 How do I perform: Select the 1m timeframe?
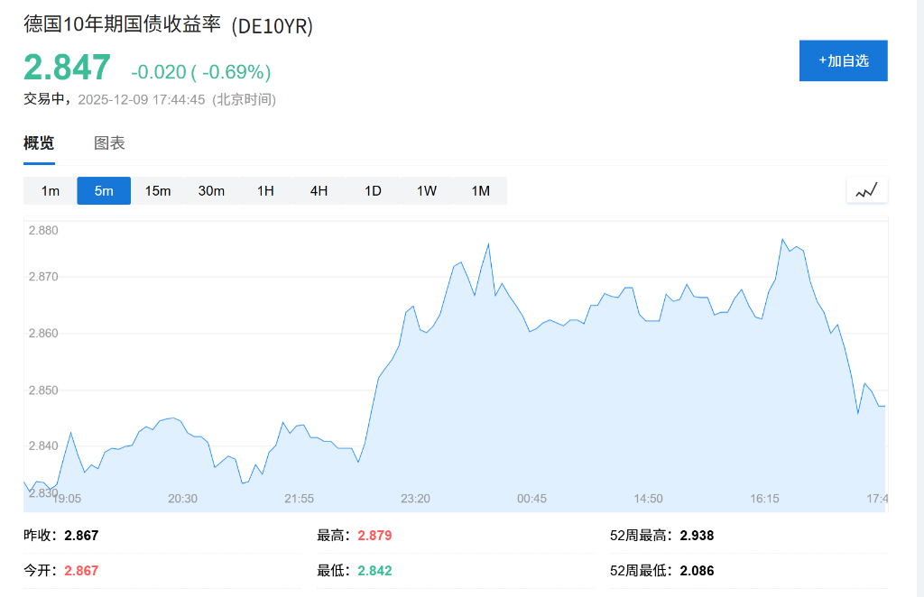(x=50, y=190)
